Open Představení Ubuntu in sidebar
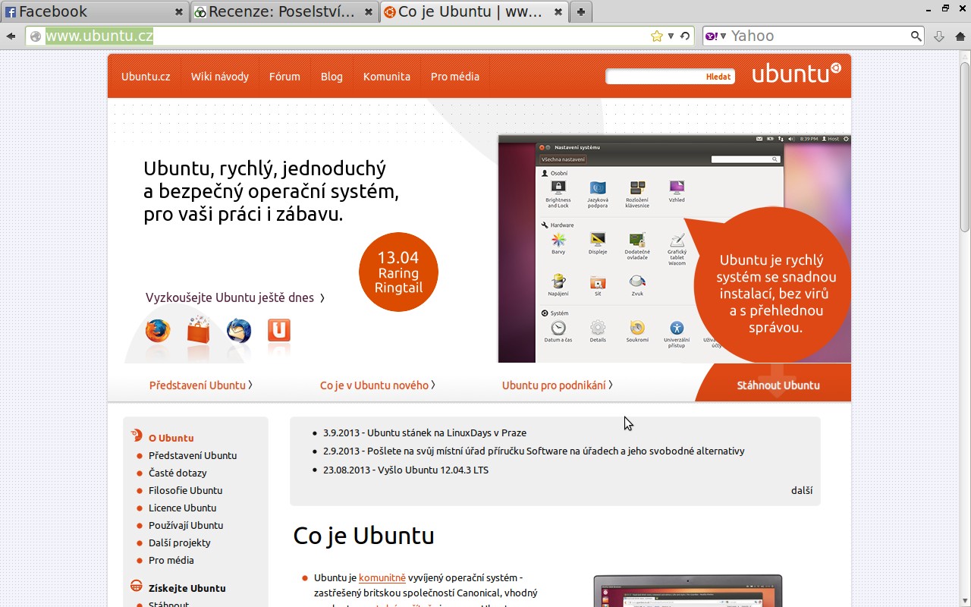Screen dimensions: 971x607 [x=193, y=455]
